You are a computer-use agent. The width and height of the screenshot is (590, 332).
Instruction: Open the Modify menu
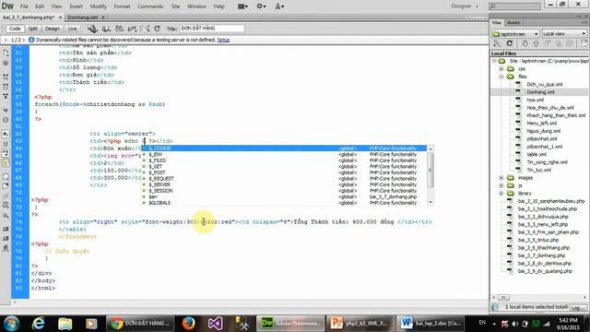(x=99, y=6)
